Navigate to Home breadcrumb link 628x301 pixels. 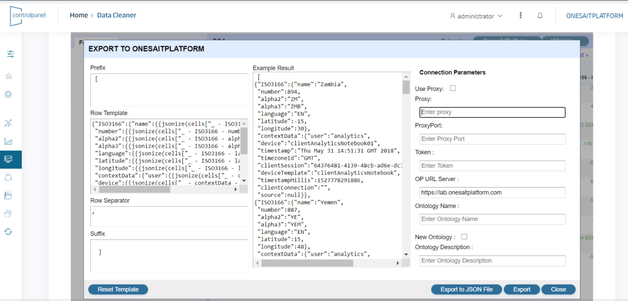[x=79, y=15]
